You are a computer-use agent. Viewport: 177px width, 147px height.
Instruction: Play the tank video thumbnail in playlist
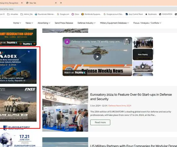click(142, 66)
